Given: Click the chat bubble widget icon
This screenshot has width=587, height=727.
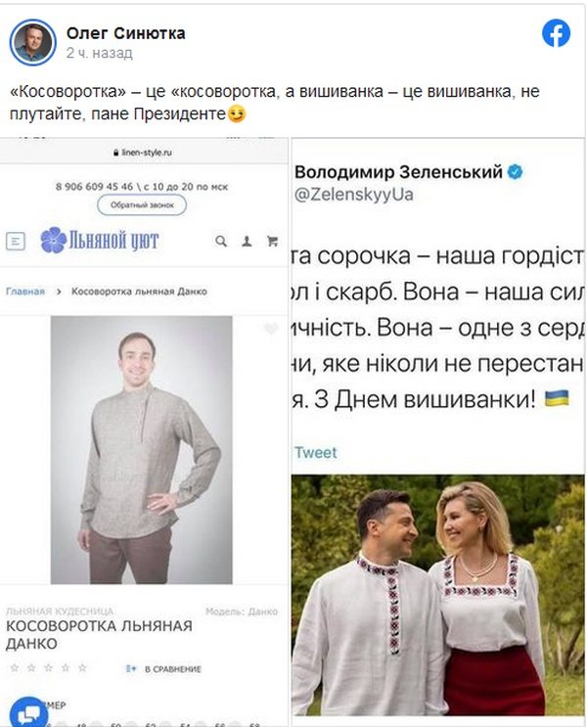Looking at the screenshot, I should tap(28, 713).
